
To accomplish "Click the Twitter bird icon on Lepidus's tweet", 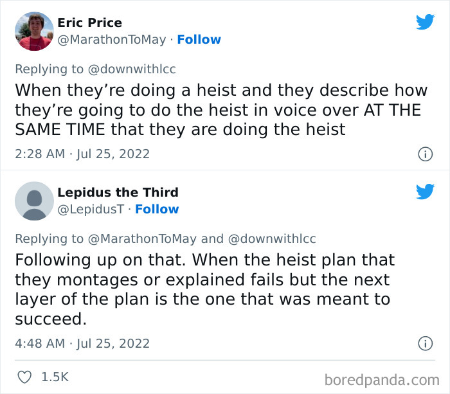I will click(425, 192).
